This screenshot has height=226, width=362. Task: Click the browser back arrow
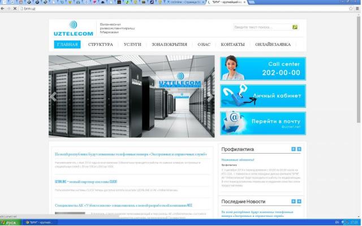[x=4, y=9]
